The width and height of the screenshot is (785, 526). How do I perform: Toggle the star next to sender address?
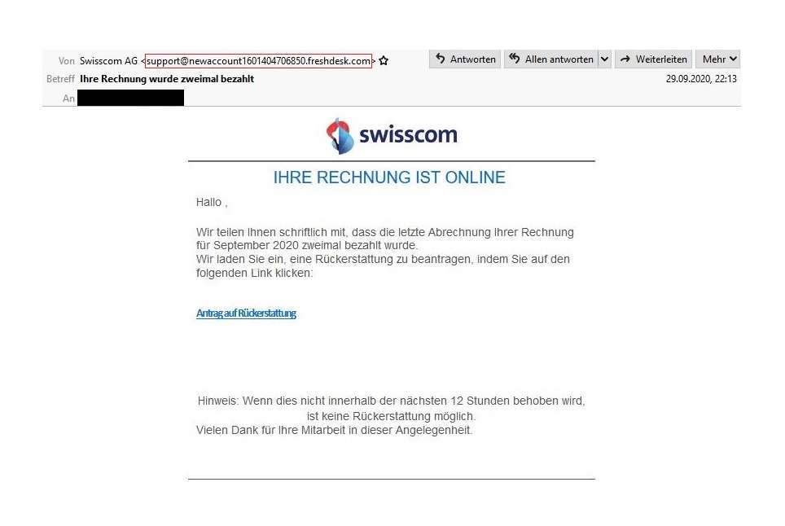pyautogui.click(x=384, y=60)
